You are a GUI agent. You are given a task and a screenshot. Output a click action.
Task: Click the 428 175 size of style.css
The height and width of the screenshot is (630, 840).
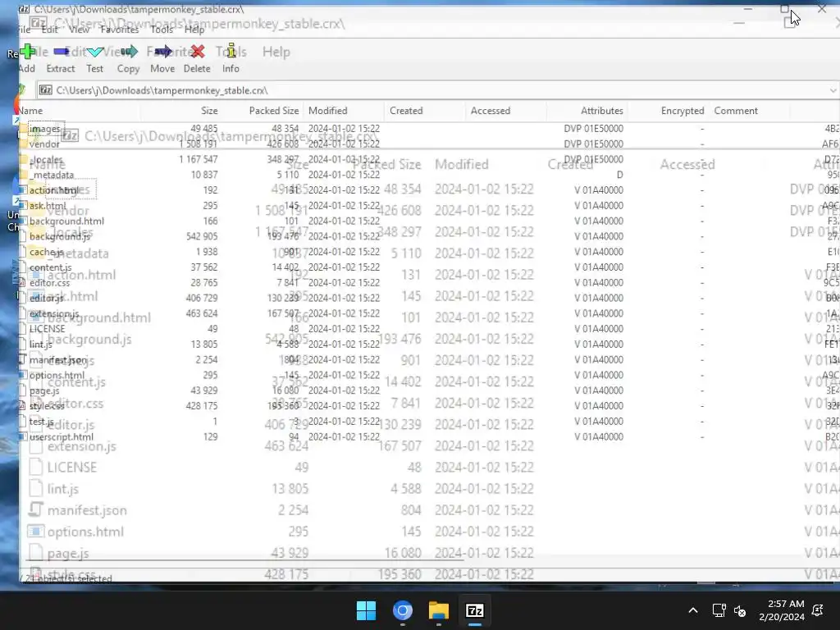click(202, 406)
